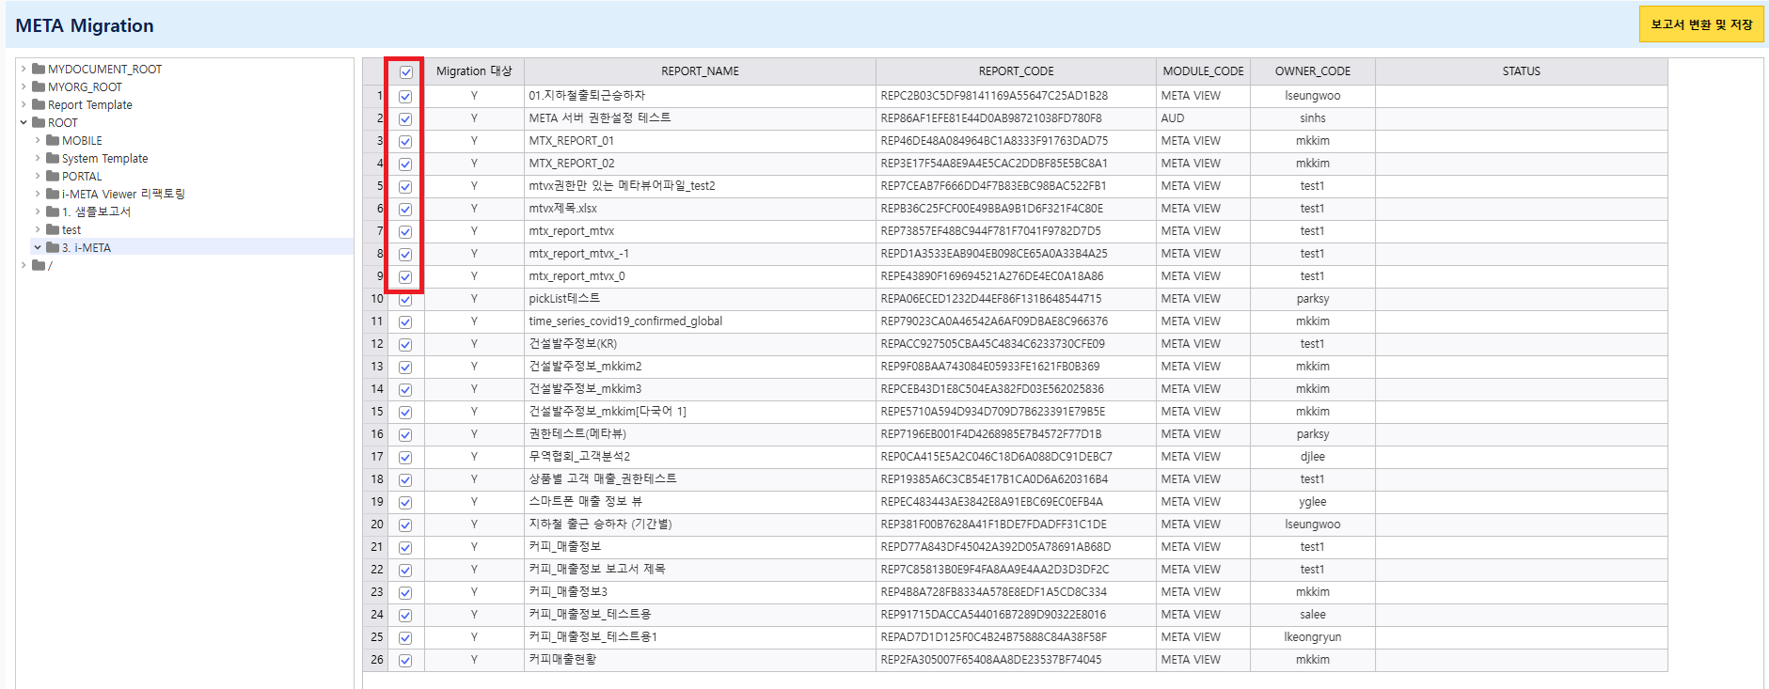Click the test folder icon in tree
The height and width of the screenshot is (689, 1769).
pyautogui.click(x=53, y=229)
